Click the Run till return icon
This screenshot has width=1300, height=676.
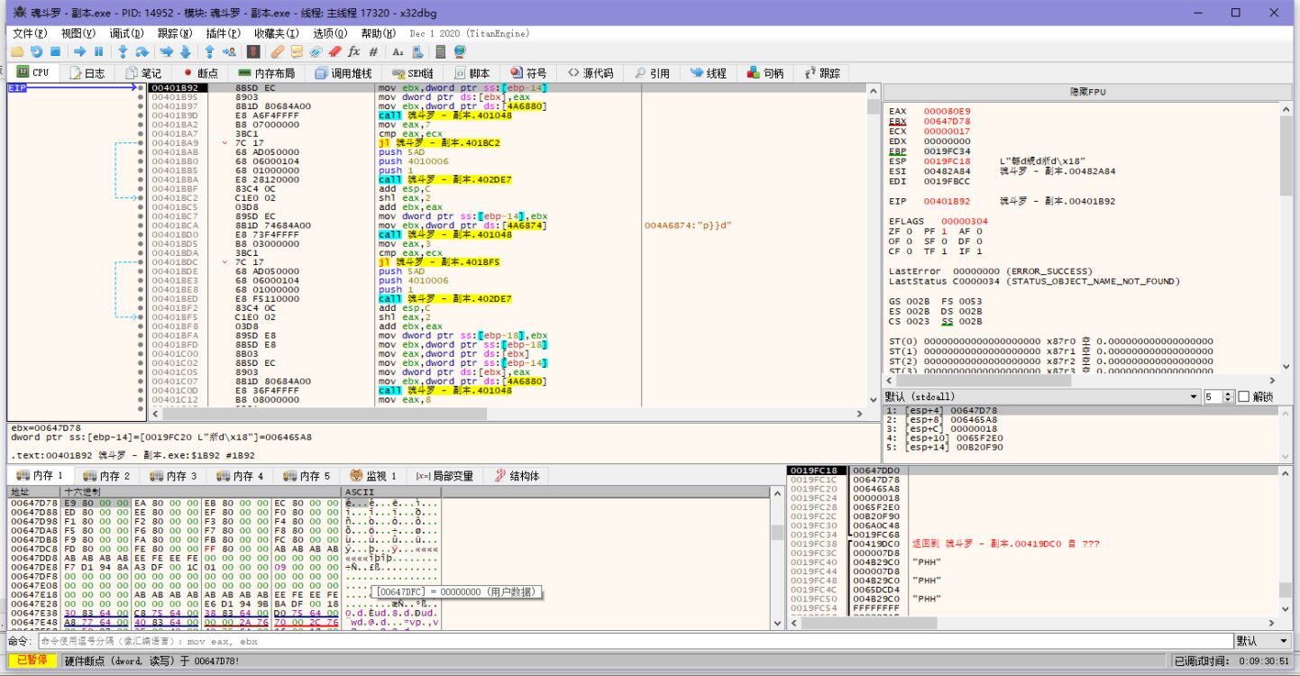[x=209, y=51]
